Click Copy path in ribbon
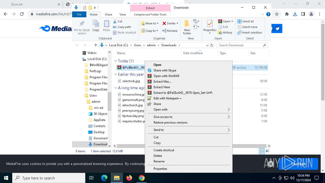The height and width of the screenshot is (183, 325). pos(122,27)
